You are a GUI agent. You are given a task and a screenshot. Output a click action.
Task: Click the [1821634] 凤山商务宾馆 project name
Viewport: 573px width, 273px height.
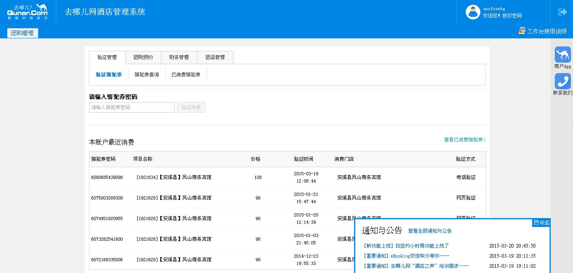pos(174,177)
